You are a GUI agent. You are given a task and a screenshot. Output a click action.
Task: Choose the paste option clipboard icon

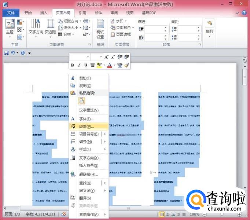(x=81, y=101)
